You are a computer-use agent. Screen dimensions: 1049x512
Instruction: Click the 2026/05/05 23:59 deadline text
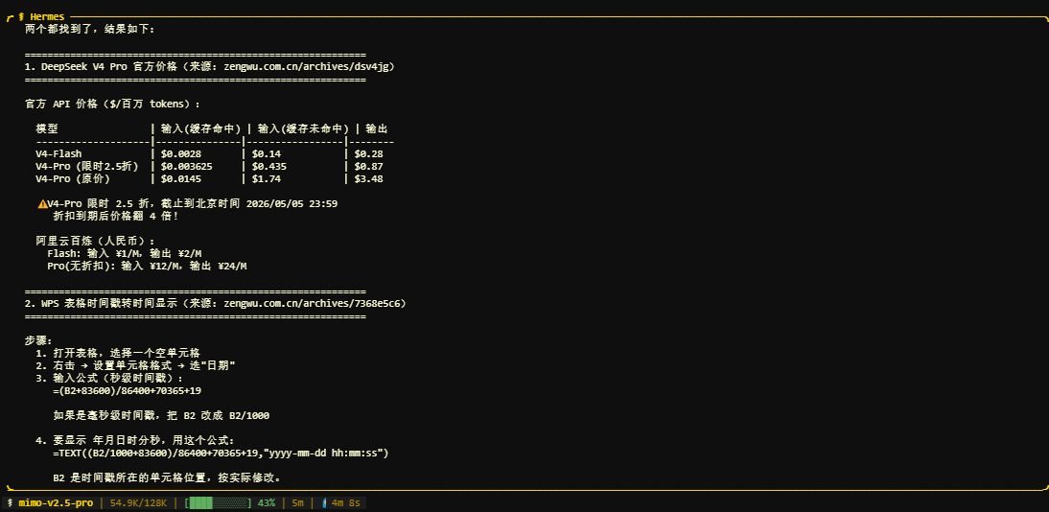(291, 203)
